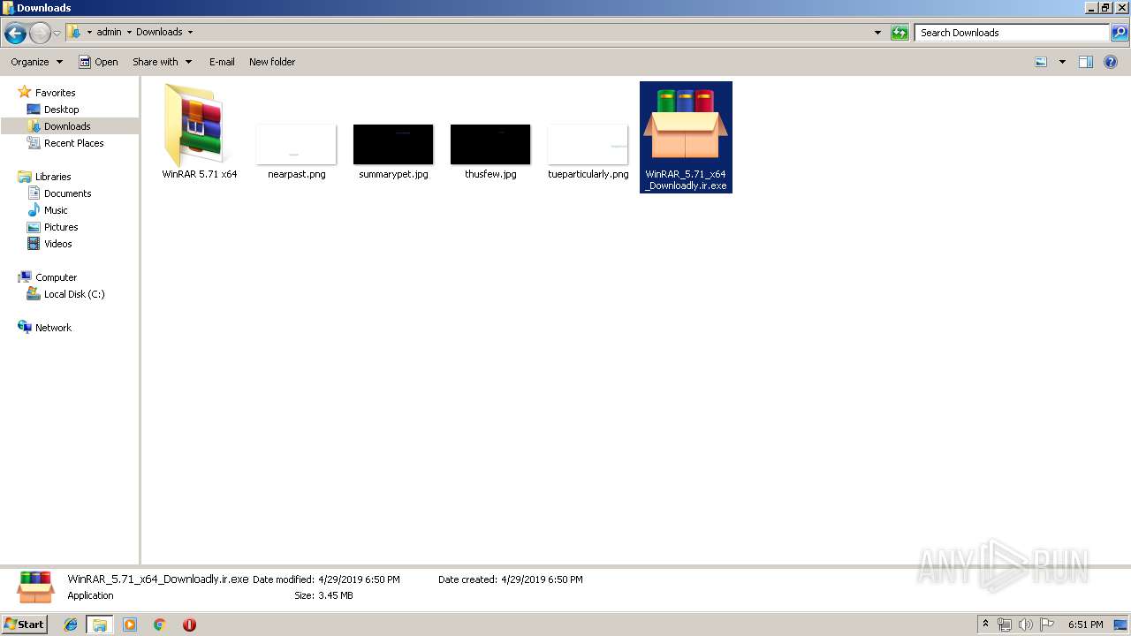Focus the Search Downloads field
The height and width of the screenshot is (636, 1131).
pos(1012,33)
